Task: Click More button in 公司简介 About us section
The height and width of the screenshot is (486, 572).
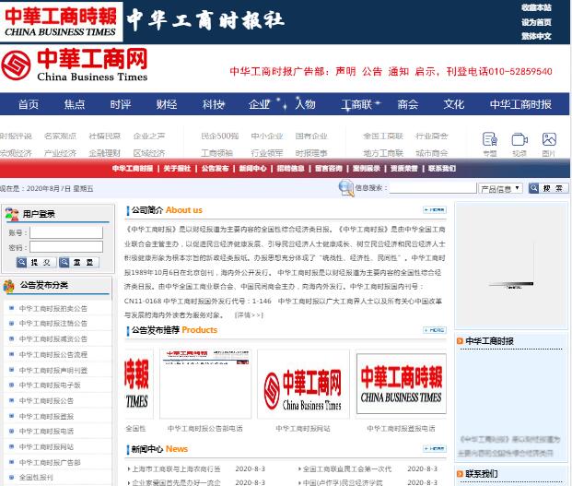Action: point(435,210)
